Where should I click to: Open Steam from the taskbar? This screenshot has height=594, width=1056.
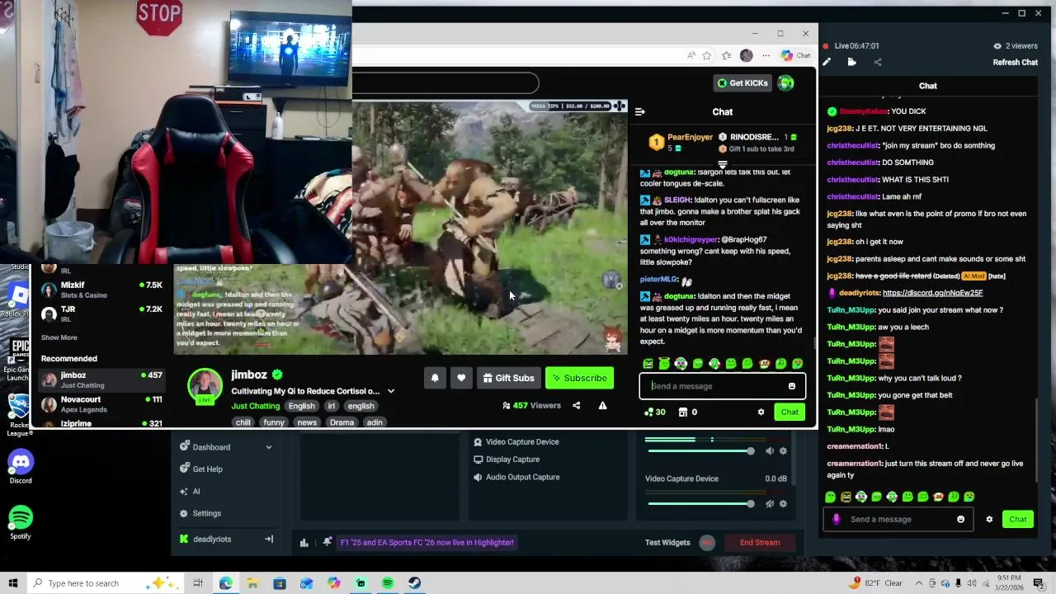tap(414, 583)
